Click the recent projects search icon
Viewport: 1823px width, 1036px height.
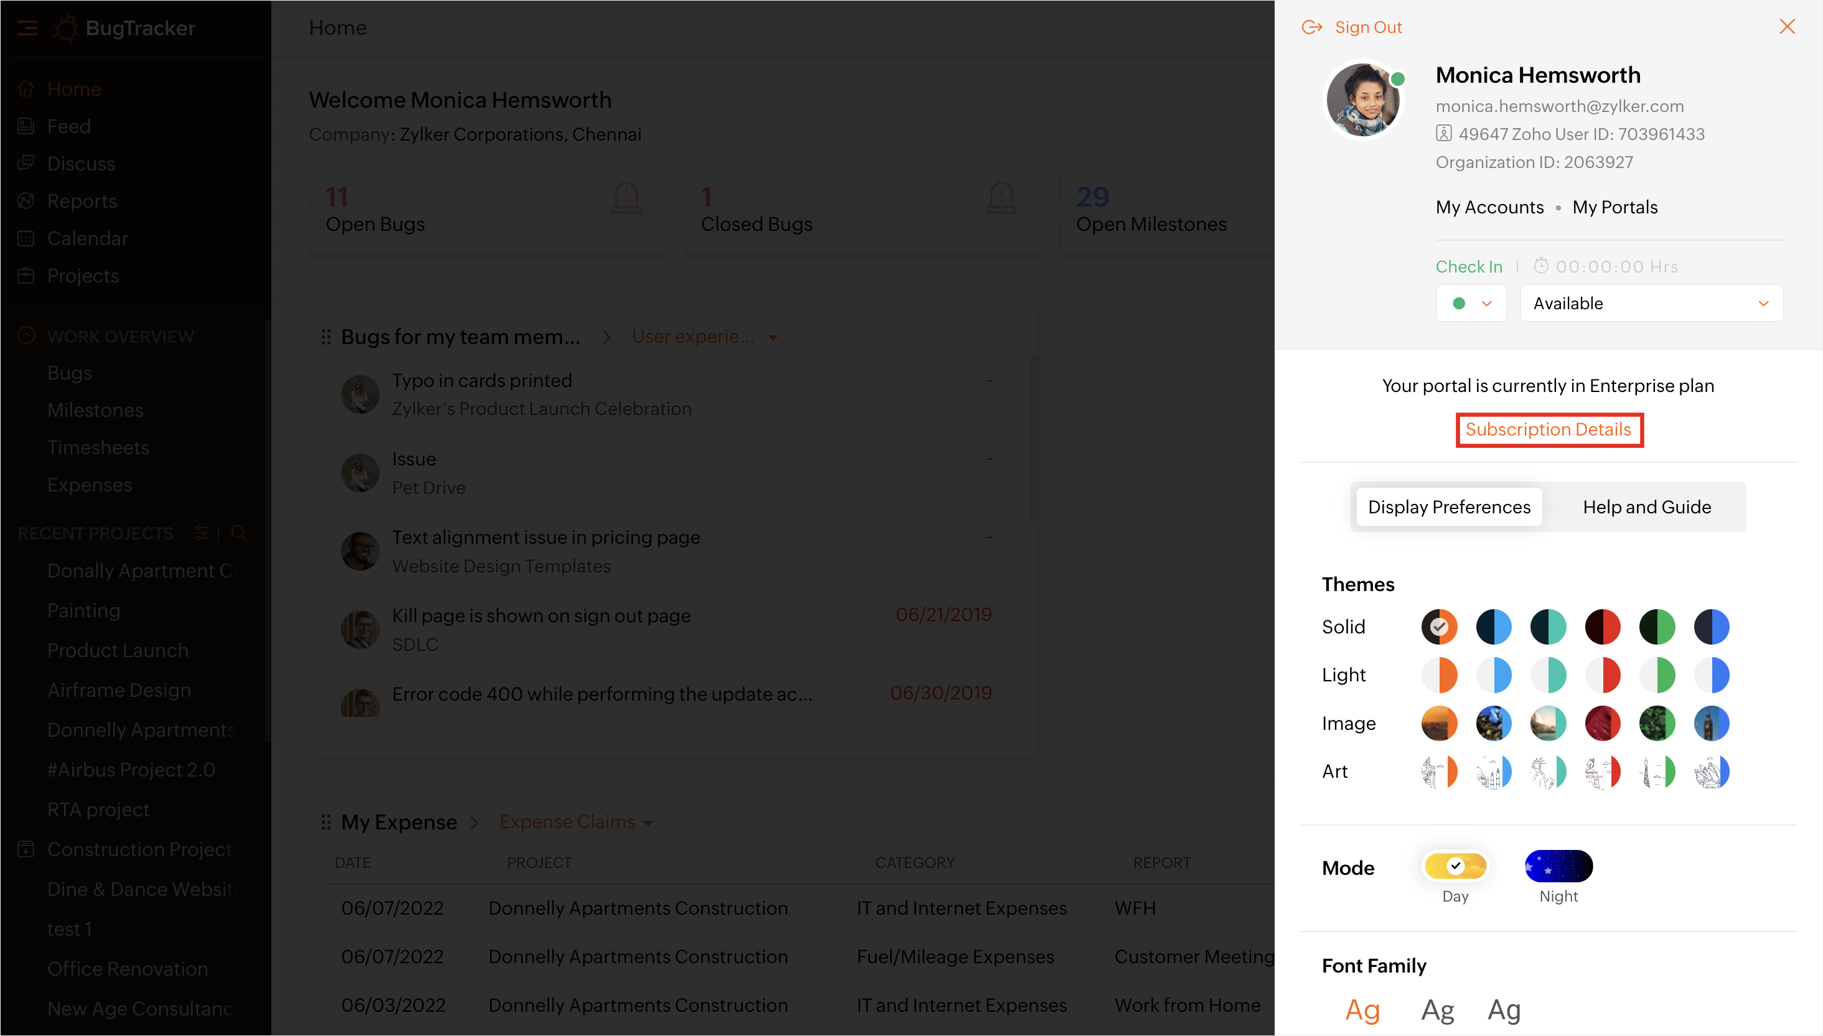[x=238, y=533]
